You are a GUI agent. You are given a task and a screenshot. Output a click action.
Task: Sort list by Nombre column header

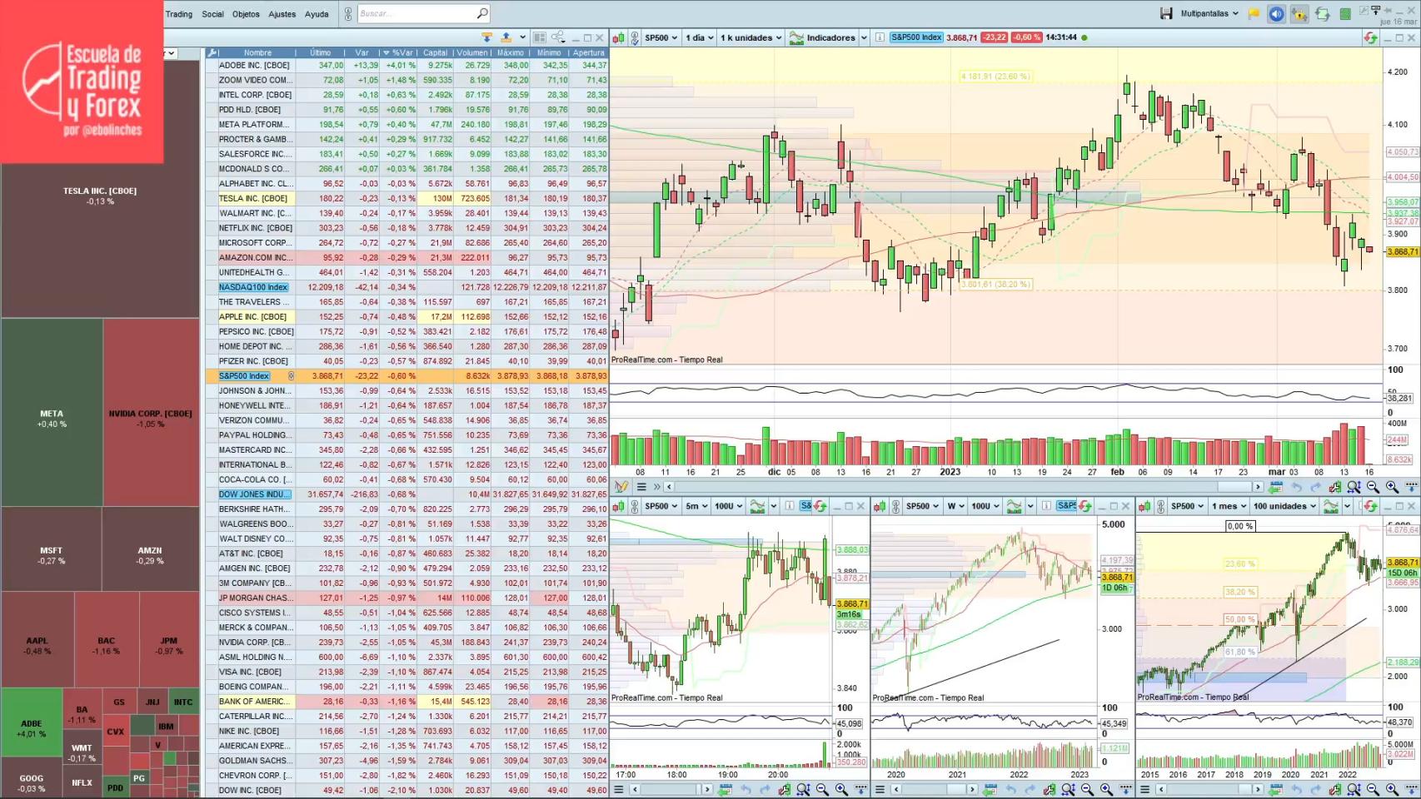(x=257, y=52)
